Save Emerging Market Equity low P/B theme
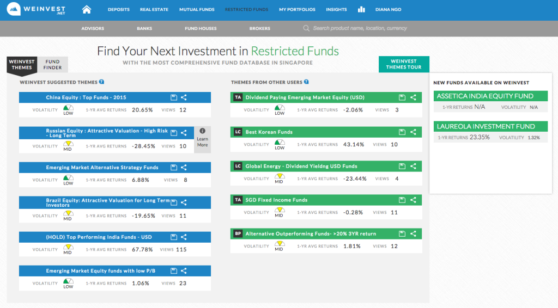558x308 pixels. click(174, 270)
